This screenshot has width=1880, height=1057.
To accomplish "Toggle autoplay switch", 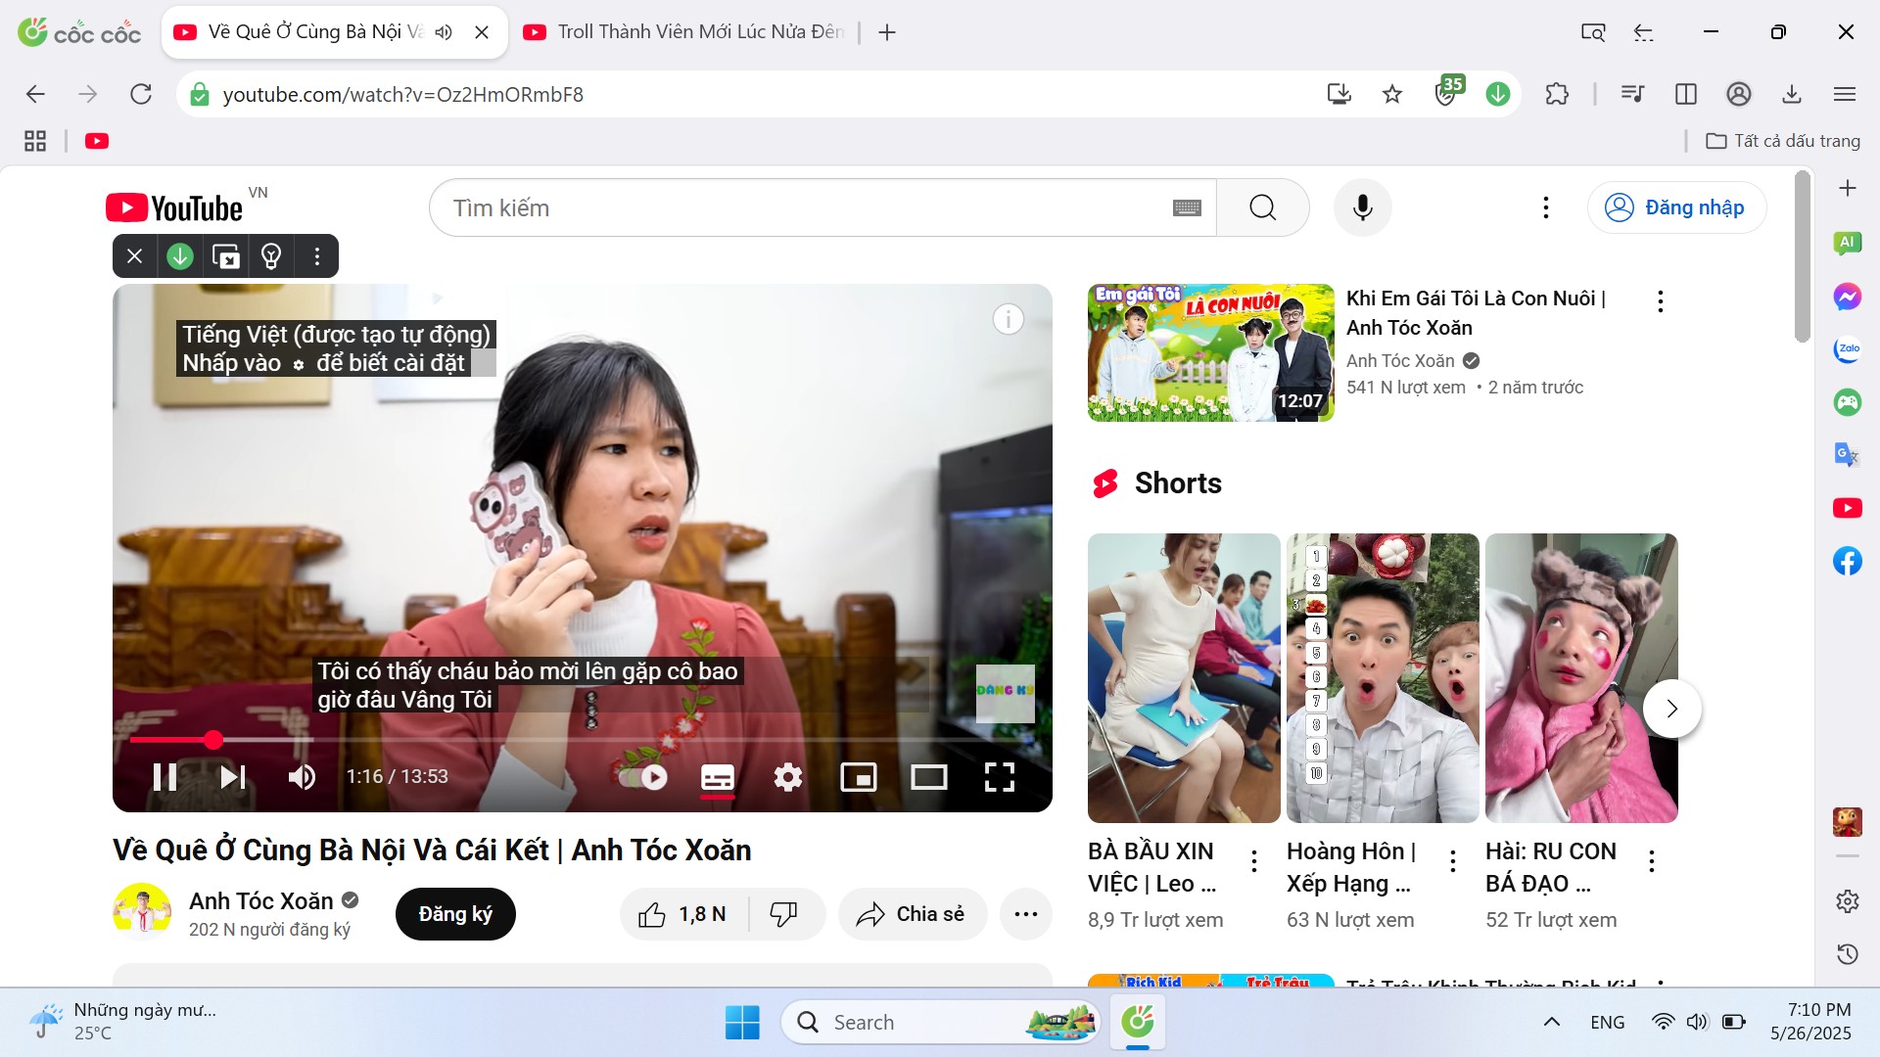I will (643, 777).
